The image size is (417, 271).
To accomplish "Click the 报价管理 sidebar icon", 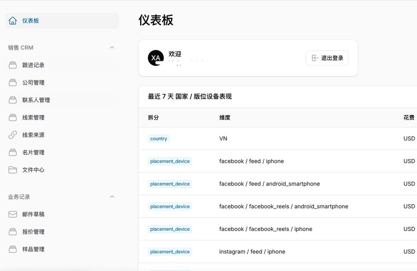I will click(x=13, y=232).
